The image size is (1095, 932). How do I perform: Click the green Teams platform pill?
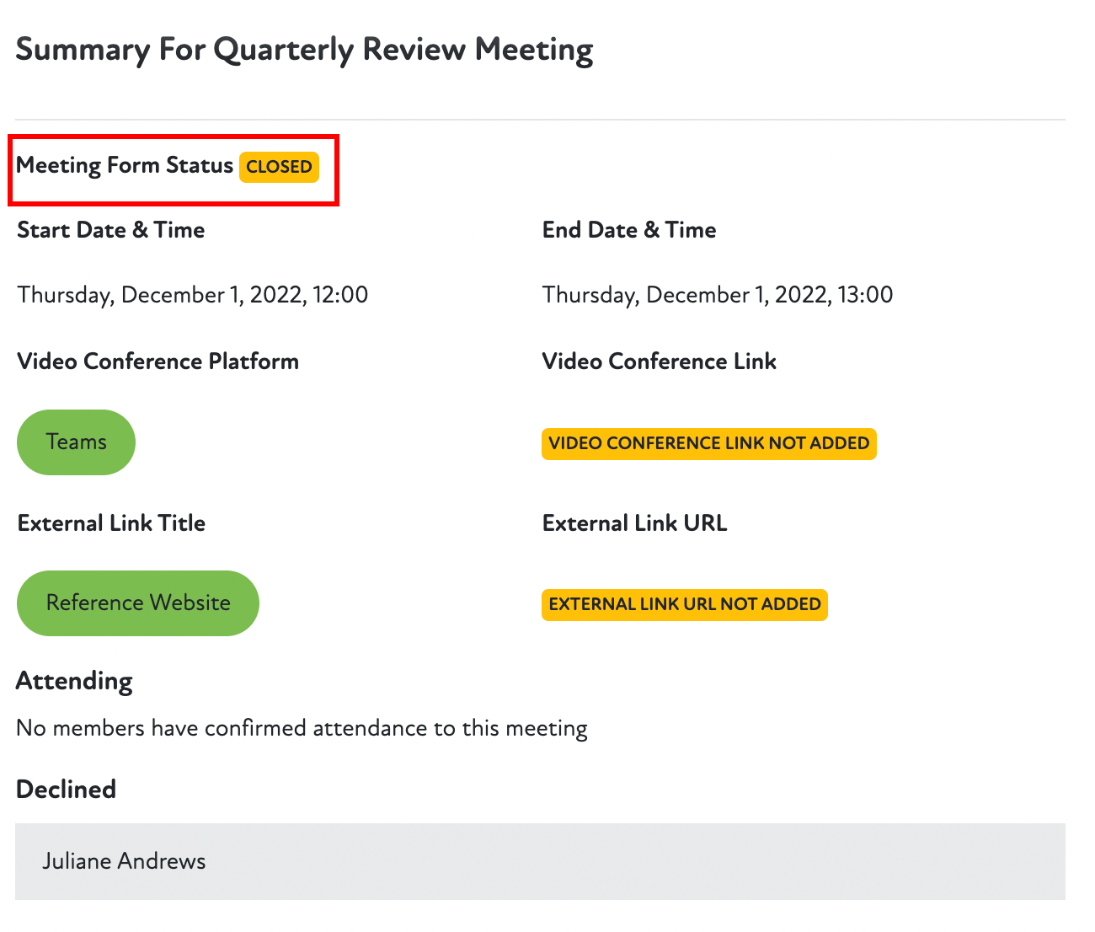tap(76, 442)
